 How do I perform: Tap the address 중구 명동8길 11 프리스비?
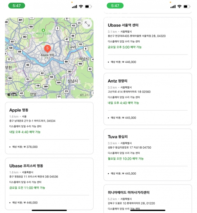click(33, 177)
